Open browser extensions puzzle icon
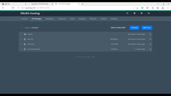The image size is (171, 96). (x=147, y=8)
